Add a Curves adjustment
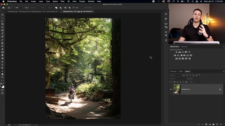 (183, 52)
